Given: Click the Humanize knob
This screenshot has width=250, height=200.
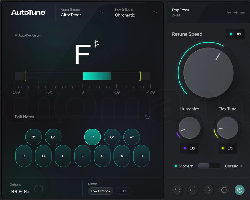Looking at the screenshot, I should tap(190, 128).
